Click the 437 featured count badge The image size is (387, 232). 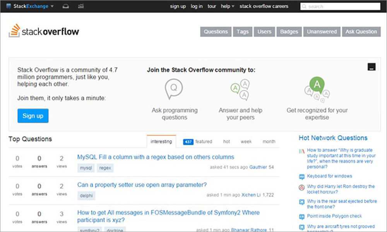coord(188,142)
